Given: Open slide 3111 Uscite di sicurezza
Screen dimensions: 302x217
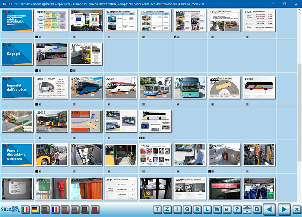Looking at the screenshot, I should (x=120, y=188).
